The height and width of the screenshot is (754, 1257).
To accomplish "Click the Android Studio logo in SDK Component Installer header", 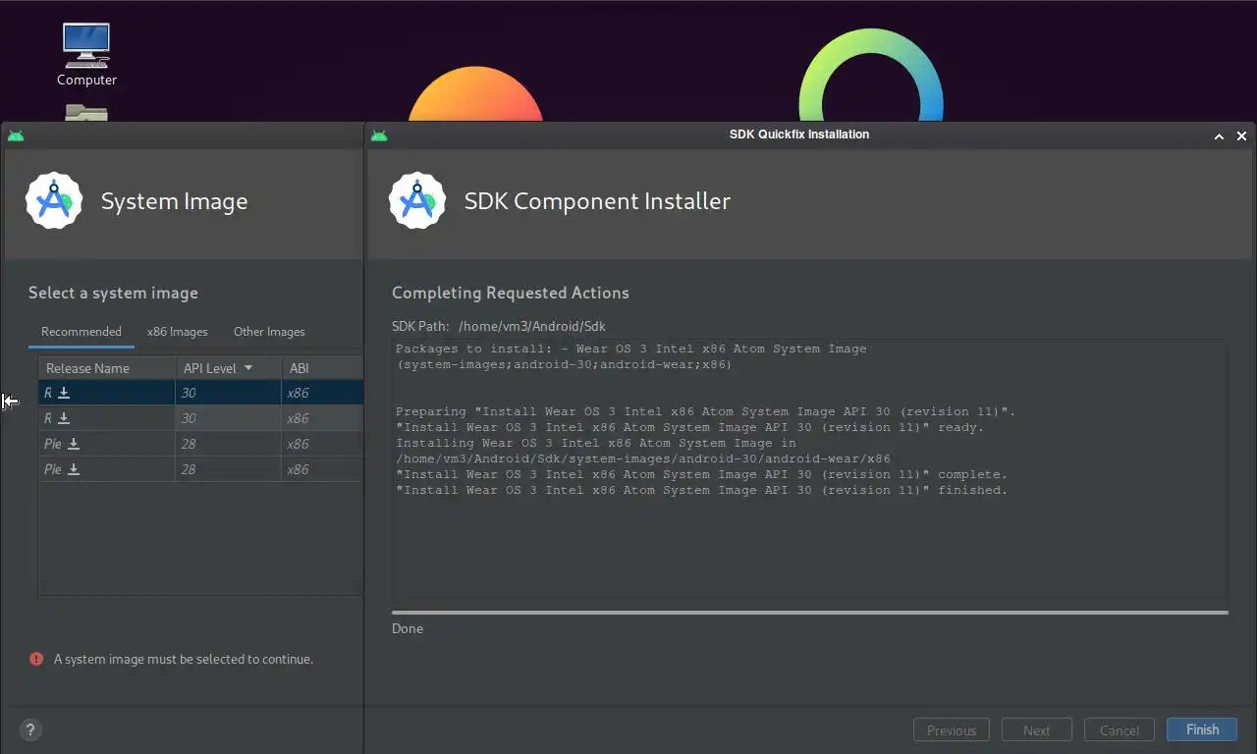I will 417,201.
